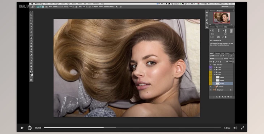The image size is (264, 134).
Task: Click the Add layer style fx icon
Action: pos(217,97)
